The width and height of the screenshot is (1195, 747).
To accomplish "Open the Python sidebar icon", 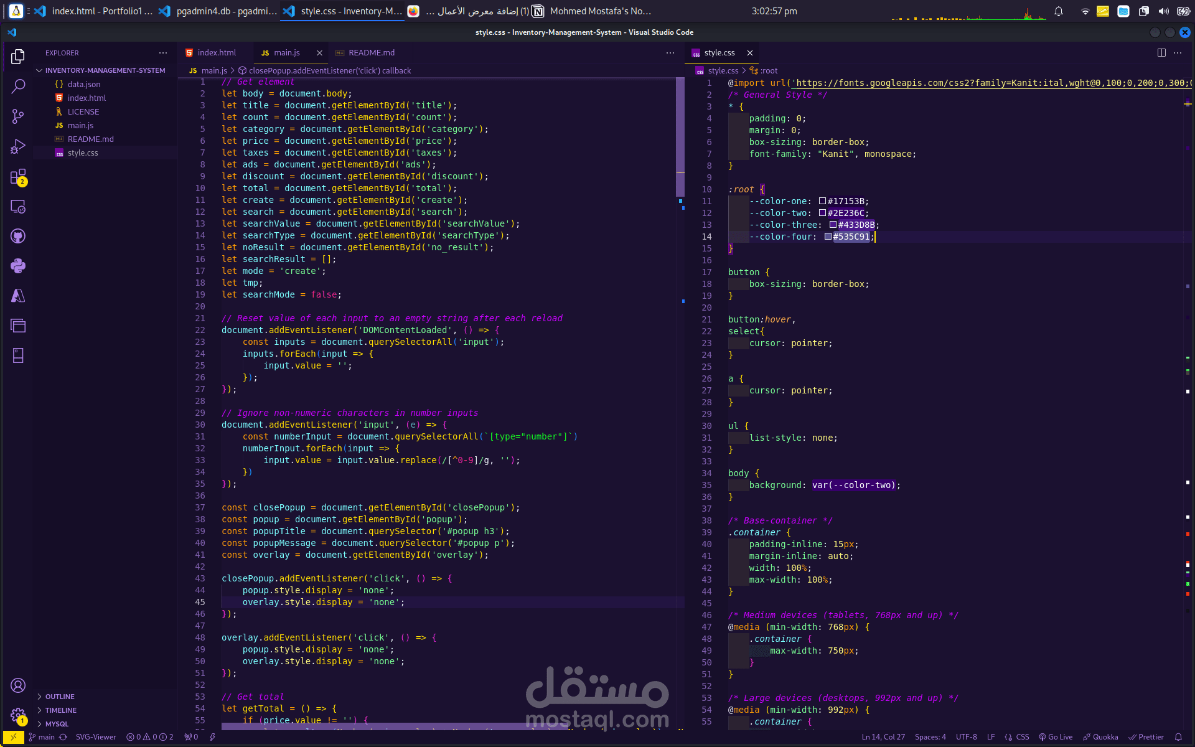I will pos(18,266).
